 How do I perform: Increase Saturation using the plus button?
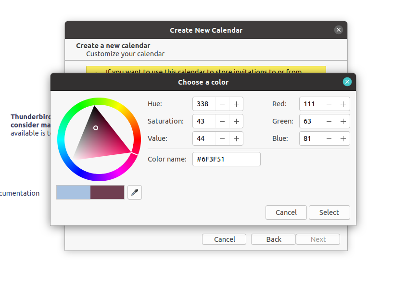point(236,121)
